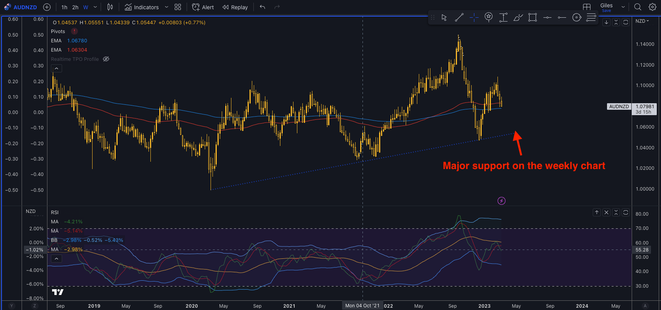Select the RSI indicator legend
This screenshot has height=310, width=661.
(55, 212)
